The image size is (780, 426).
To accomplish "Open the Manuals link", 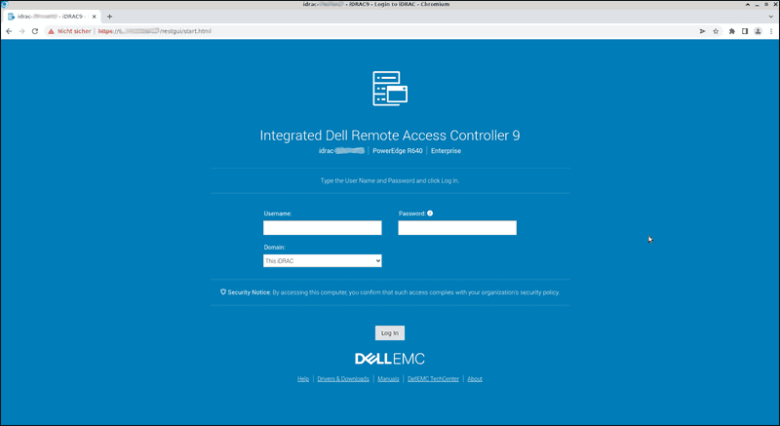I will tap(388, 378).
